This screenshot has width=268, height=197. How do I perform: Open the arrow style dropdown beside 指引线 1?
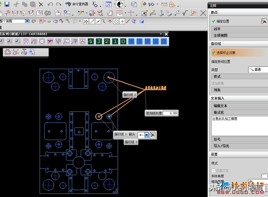click(x=146, y=135)
